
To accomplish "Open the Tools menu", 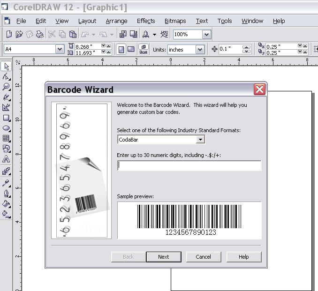I will pos(225,21).
